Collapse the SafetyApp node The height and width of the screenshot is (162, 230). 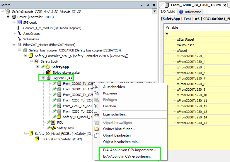pyautogui.click(x=38, y=67)
